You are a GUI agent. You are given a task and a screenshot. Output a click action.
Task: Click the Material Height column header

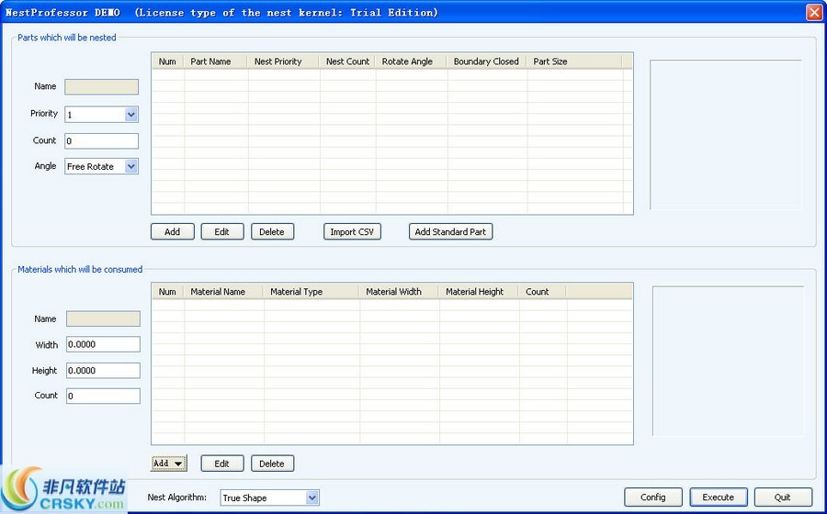coord(479,292)
